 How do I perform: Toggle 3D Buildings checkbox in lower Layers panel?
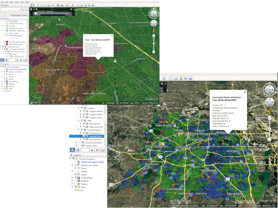75,177
